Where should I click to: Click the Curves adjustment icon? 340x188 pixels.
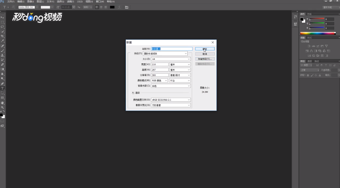point(318,46)
